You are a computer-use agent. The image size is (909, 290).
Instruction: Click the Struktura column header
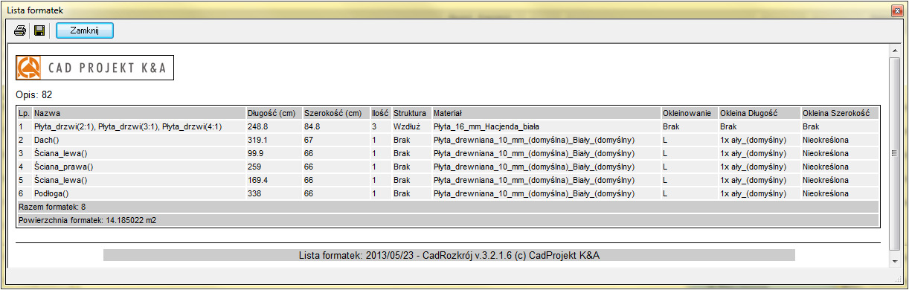pyautogui.click(x=411, y=114)
